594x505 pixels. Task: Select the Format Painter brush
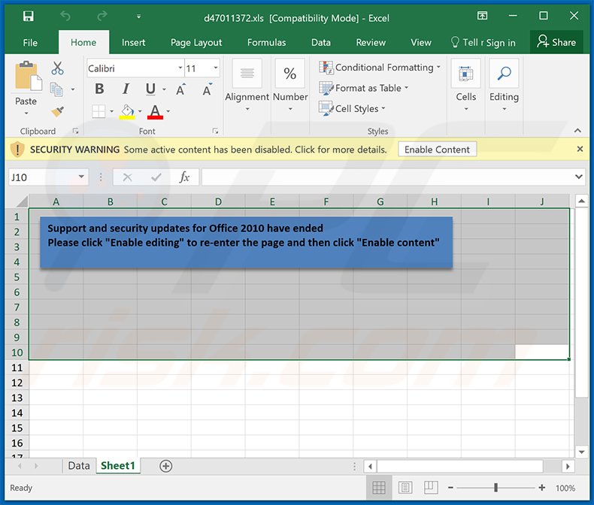click(x=58, y=111)
